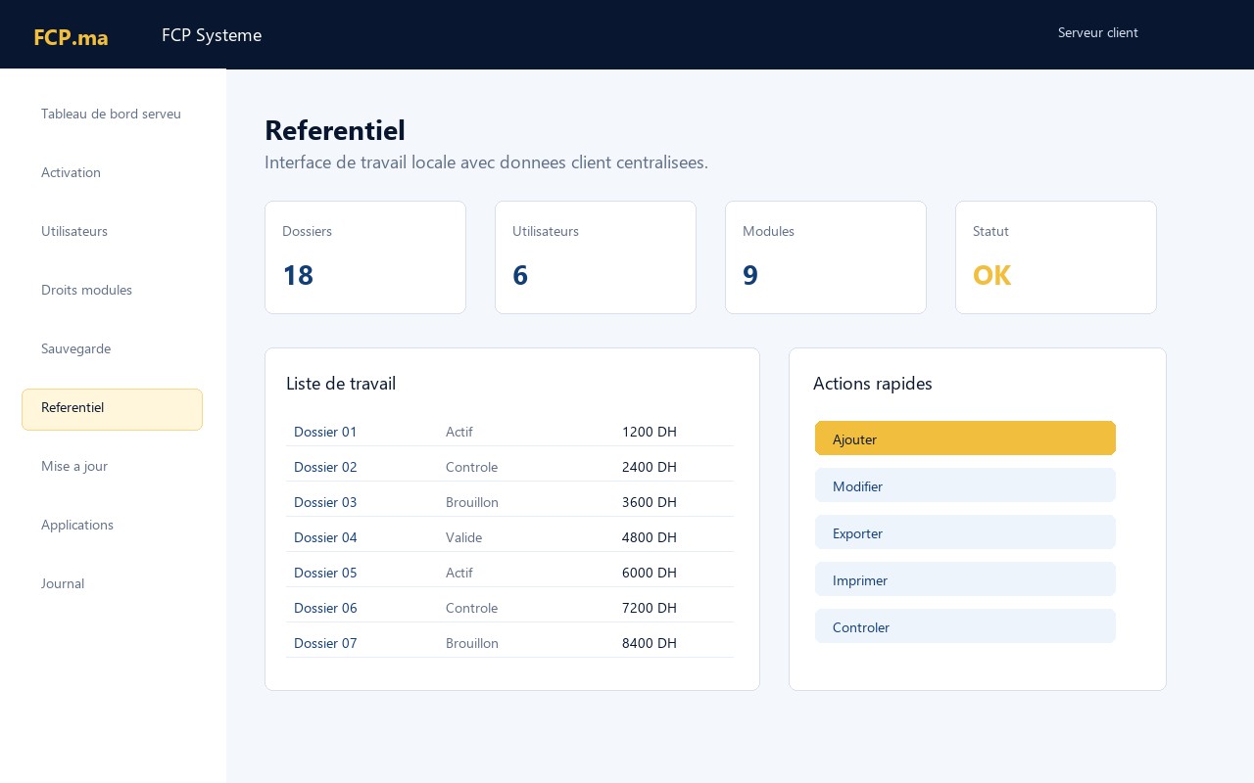Click the Actif status of Dossier 05

tap(459, 573)
